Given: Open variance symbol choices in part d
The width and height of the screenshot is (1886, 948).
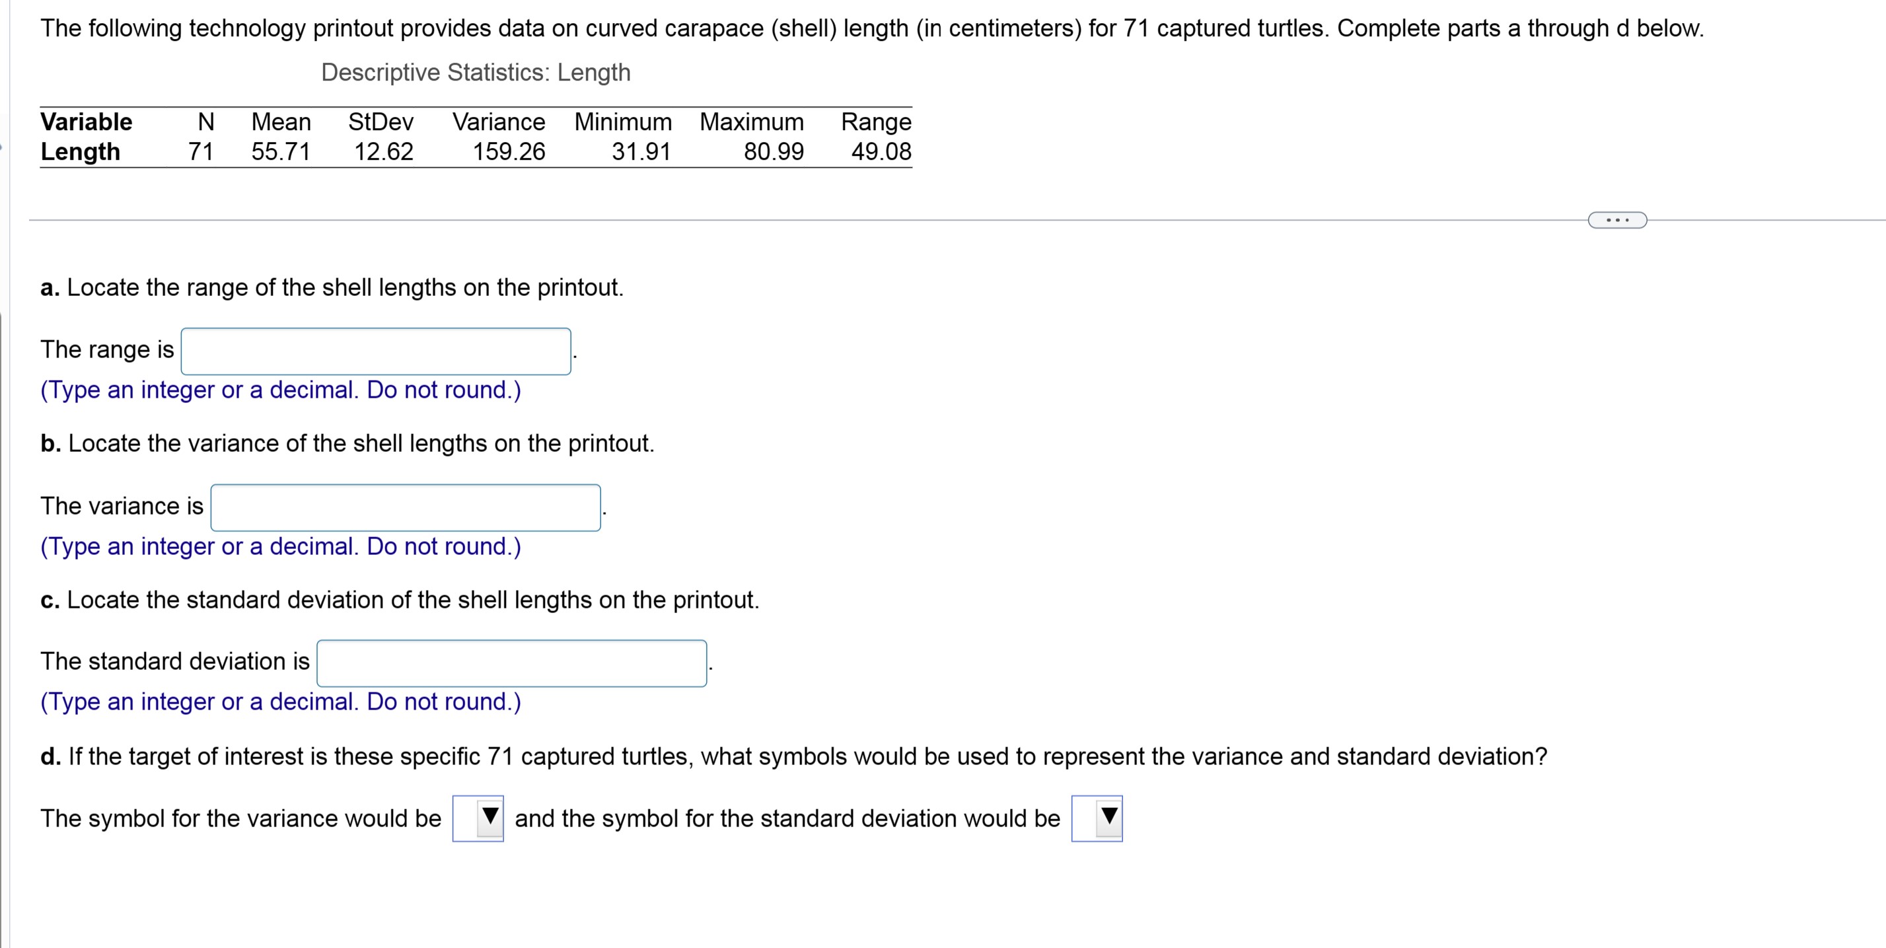Looking at the screenshot, I should (x=479, y=819).
